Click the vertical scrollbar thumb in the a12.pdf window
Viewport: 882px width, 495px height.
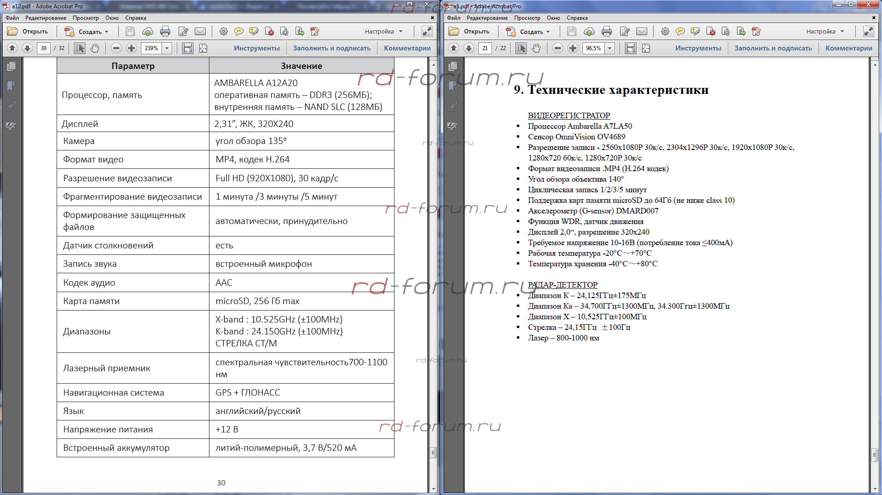433,453
